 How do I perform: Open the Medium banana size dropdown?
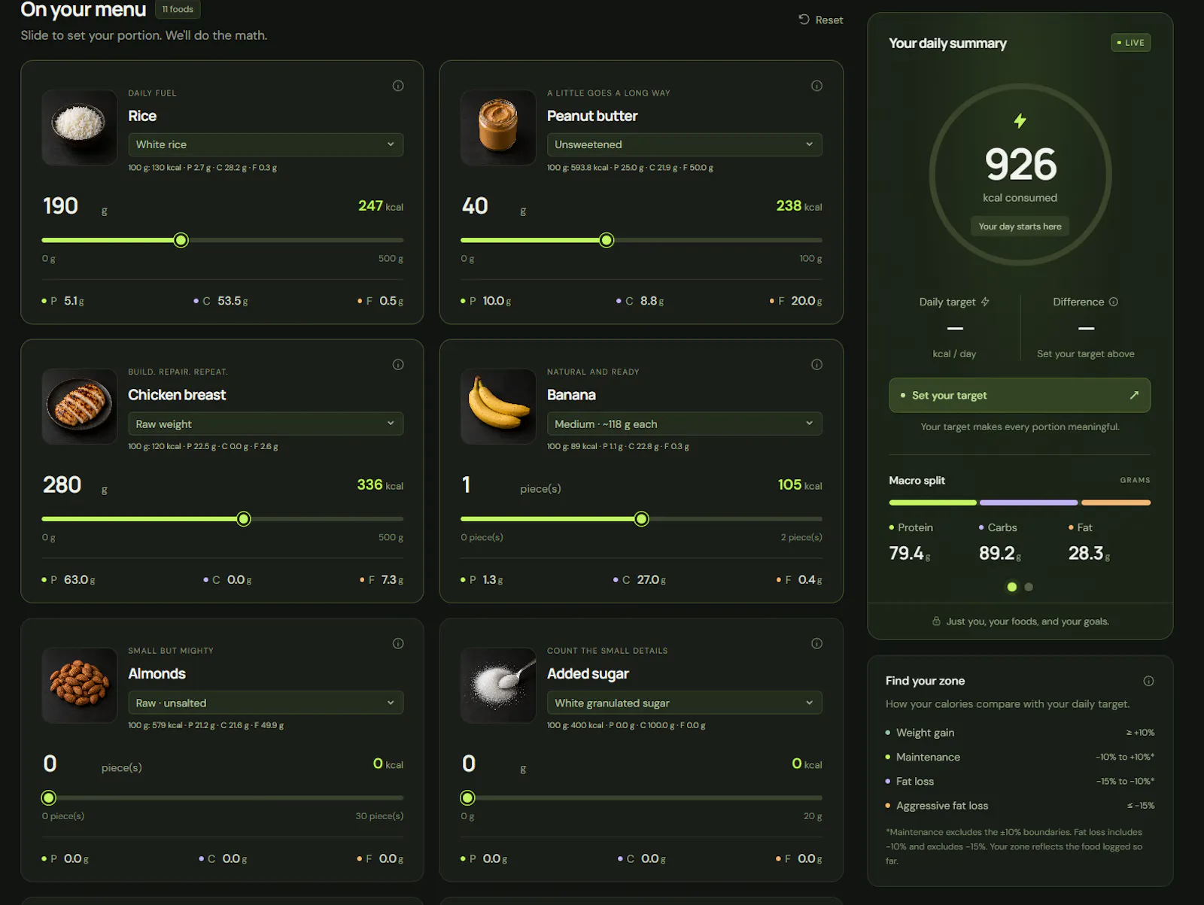pos(684,424)
